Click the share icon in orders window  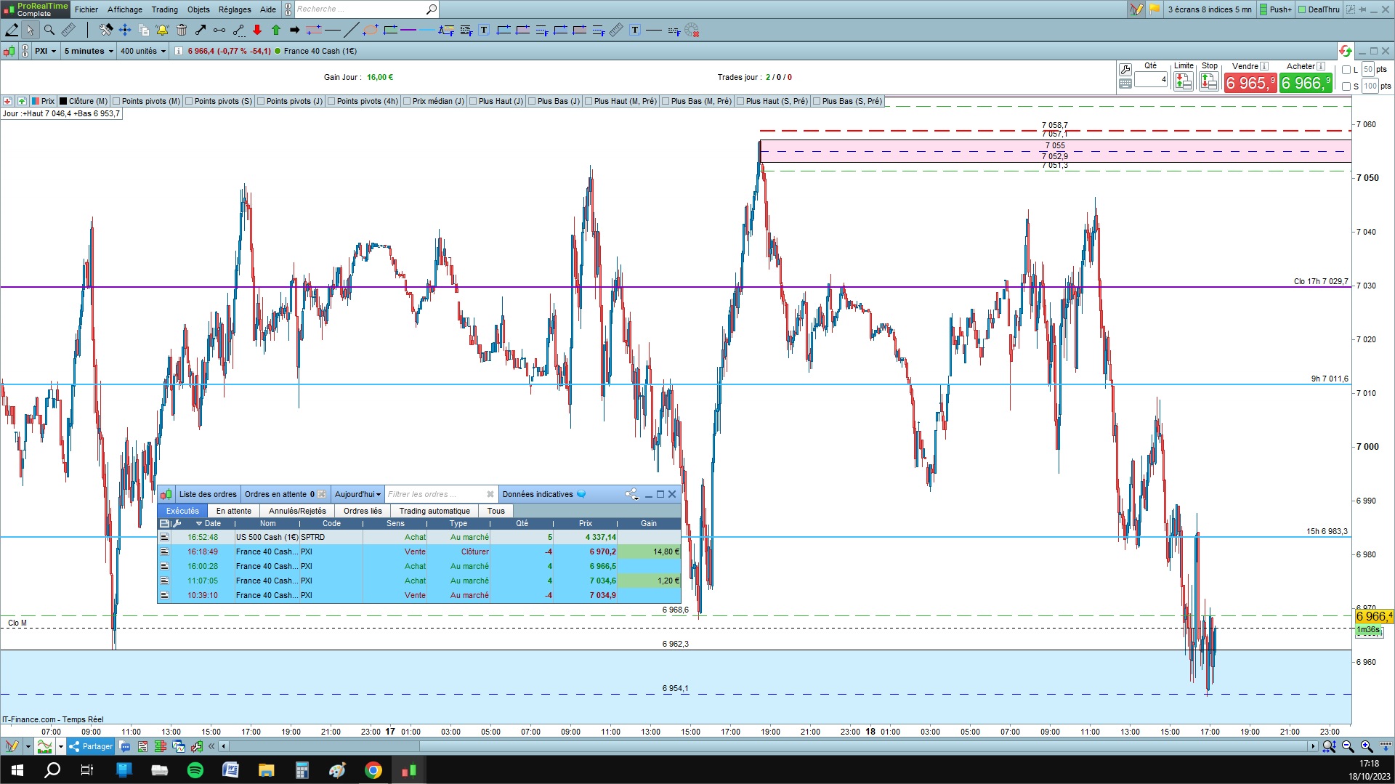click(x=632, y=494)
